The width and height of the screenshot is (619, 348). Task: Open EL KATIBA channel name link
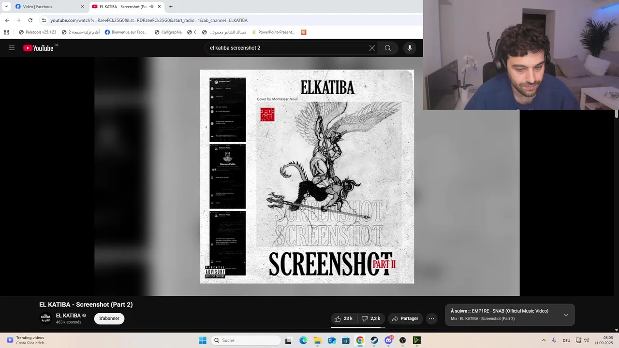click(68, 316)
